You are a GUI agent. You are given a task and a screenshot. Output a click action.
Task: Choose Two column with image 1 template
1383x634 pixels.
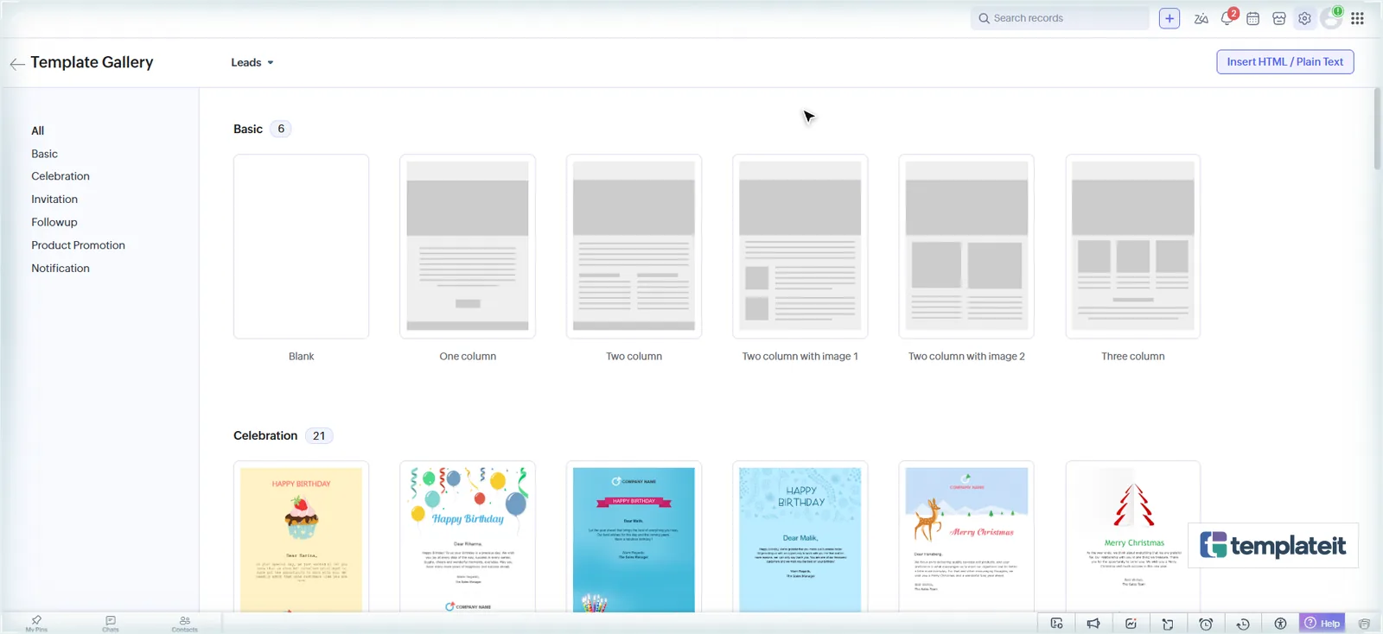pos(800,246)
